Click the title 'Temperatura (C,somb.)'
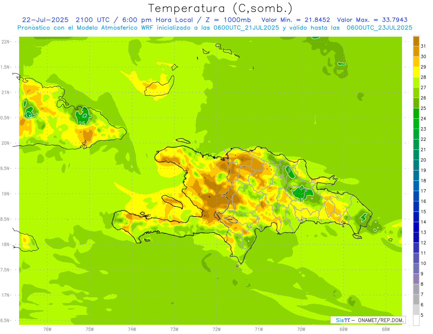Screen dimensions: 433x334 (220, 9)
